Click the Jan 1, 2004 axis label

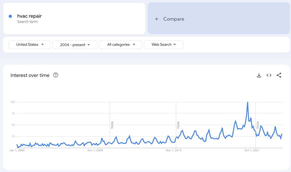coord(17,150)
